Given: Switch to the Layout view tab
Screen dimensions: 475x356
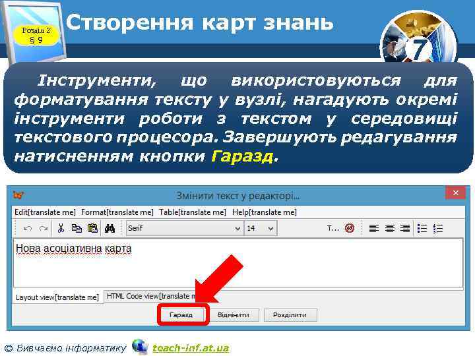Looking at the screenshot, I should 57,297.
